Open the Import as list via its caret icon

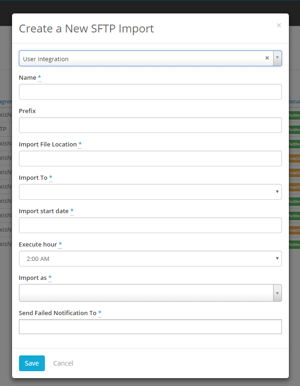click(x=277, y=292)
